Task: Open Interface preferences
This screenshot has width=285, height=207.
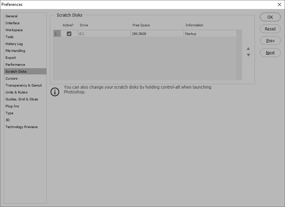Action: pyautogui.click(x=25, y=23)
